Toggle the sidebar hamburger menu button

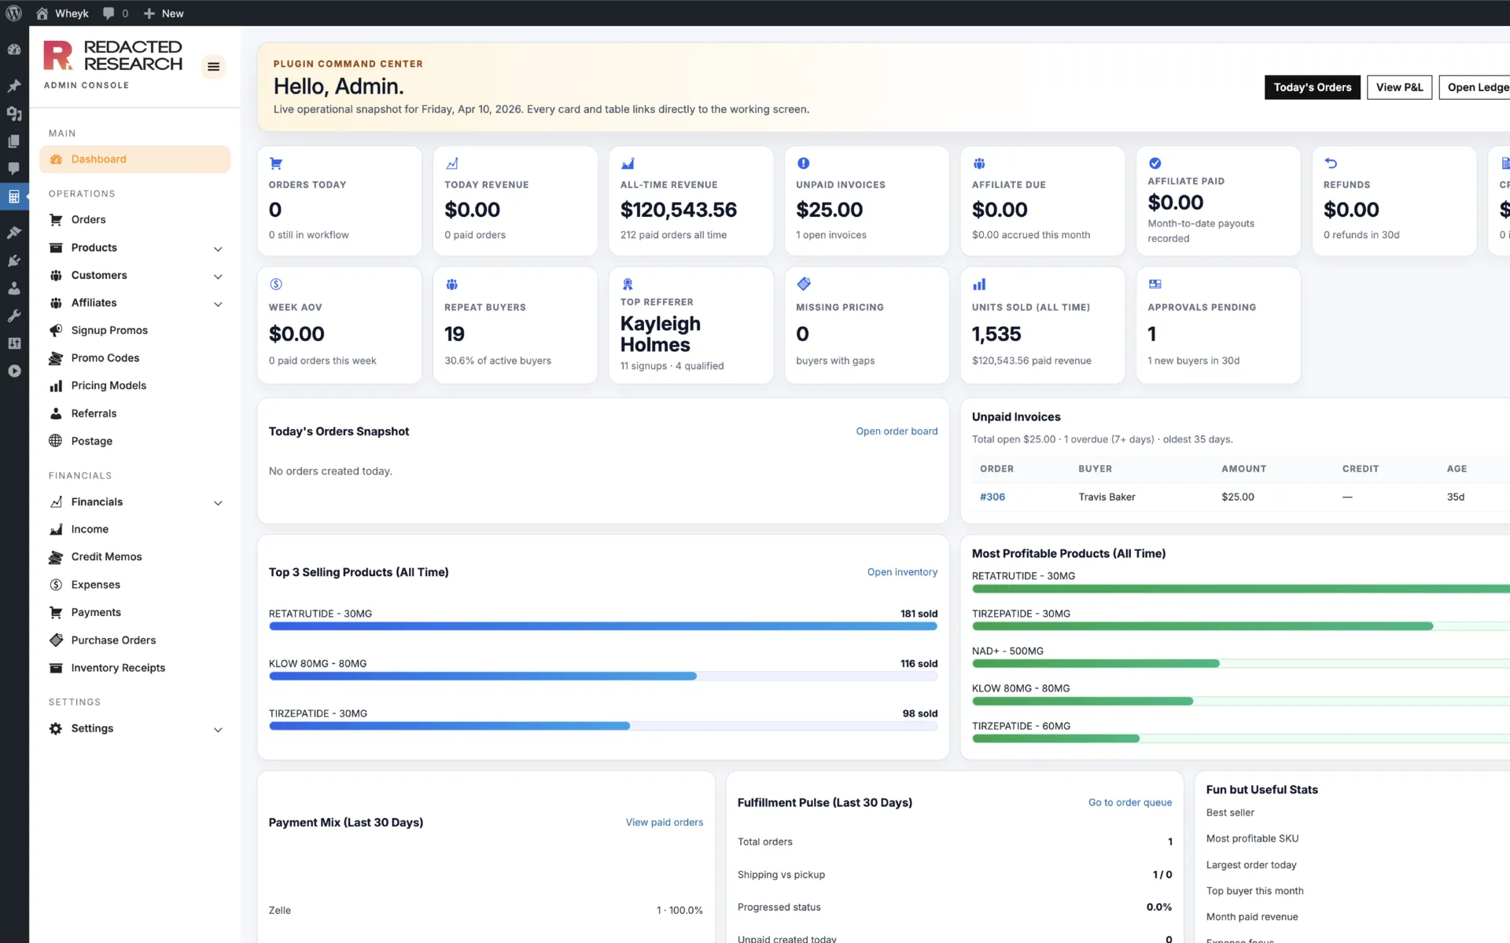coord(213,67)
